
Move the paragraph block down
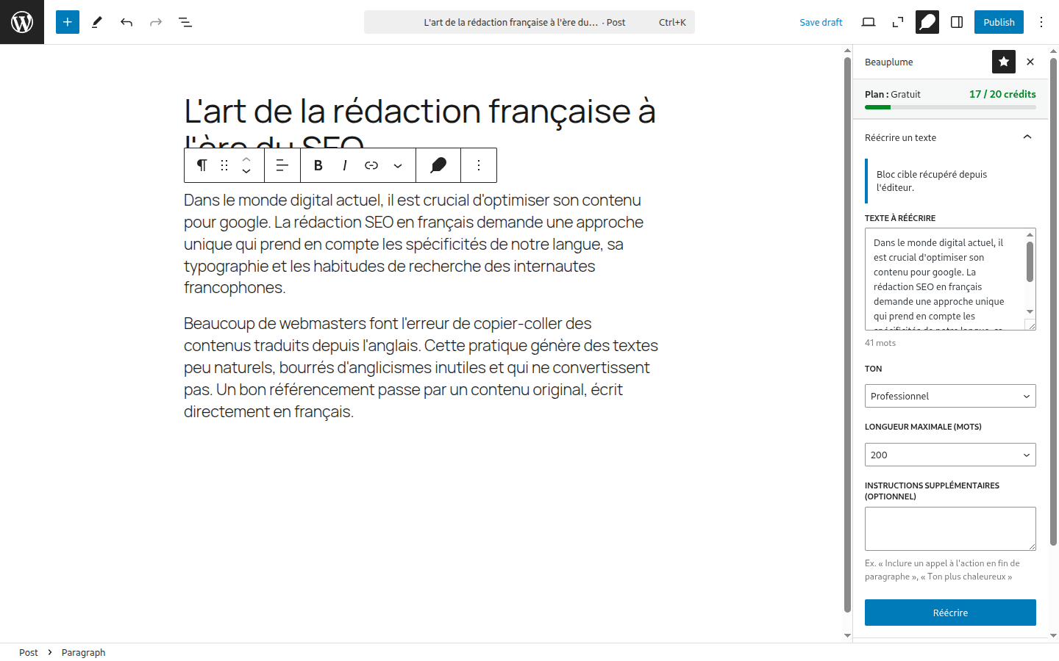coord(246,172)
